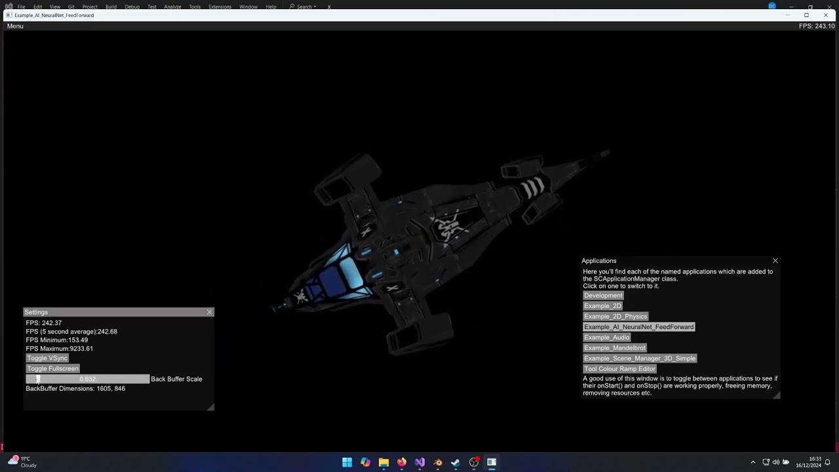Open the Edit menu in Visual Studio

38,7
